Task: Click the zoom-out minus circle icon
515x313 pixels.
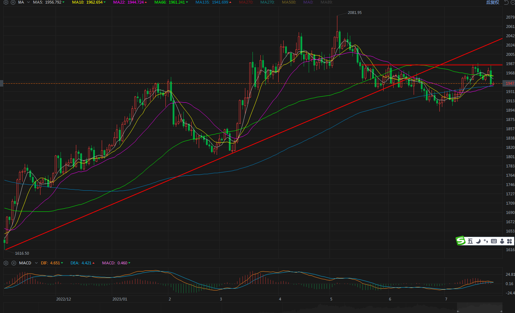Action: click(x=512, y=2)
